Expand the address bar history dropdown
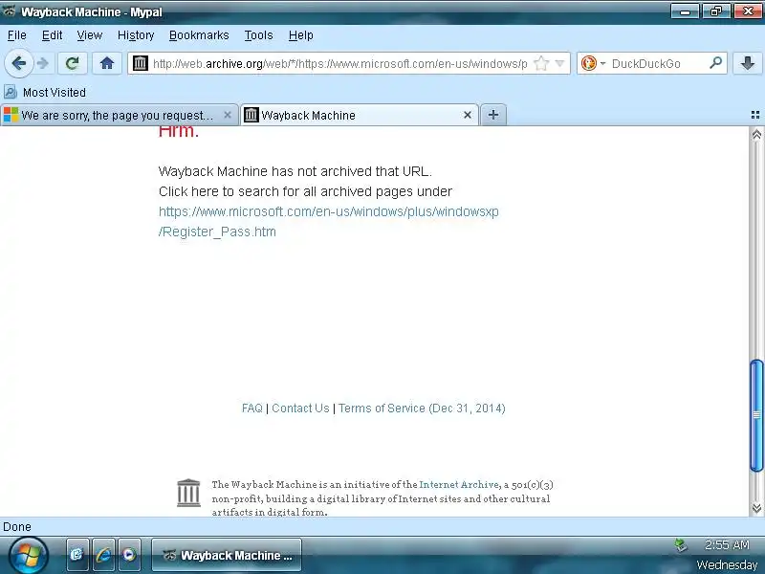This screenshot has width=765, height=574. pyautogui.click(x=560, y=63)
